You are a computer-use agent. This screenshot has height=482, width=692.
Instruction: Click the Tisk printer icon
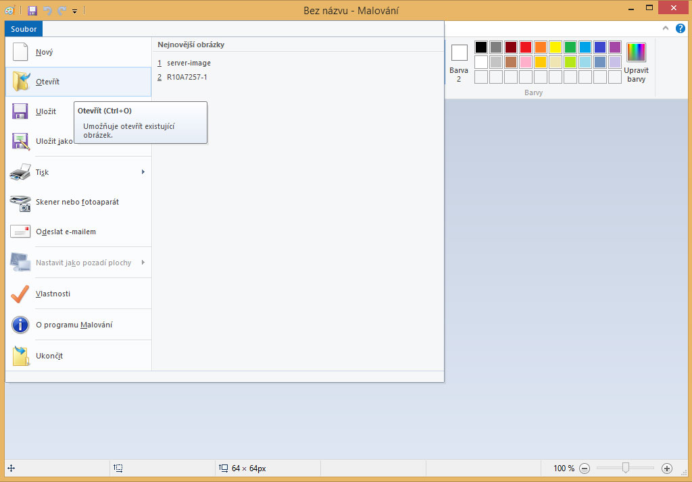coord(20,172)
